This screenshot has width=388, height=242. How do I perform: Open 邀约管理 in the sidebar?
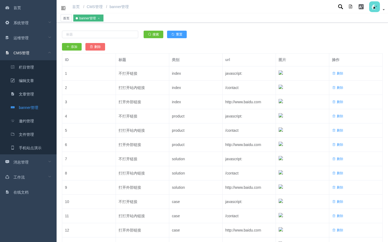pyautogui.click(x=28, y=121)
